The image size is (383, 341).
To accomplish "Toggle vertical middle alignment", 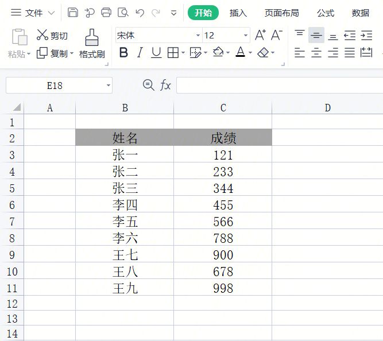I will [x=316, y=35].
